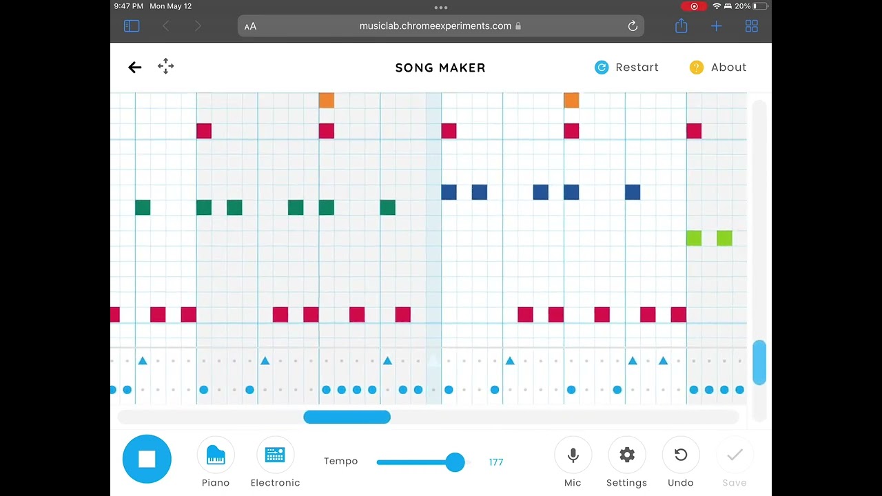882x496 pixels.
Task: Toggle the top-row red note at far right
Action: pos(694,131)
